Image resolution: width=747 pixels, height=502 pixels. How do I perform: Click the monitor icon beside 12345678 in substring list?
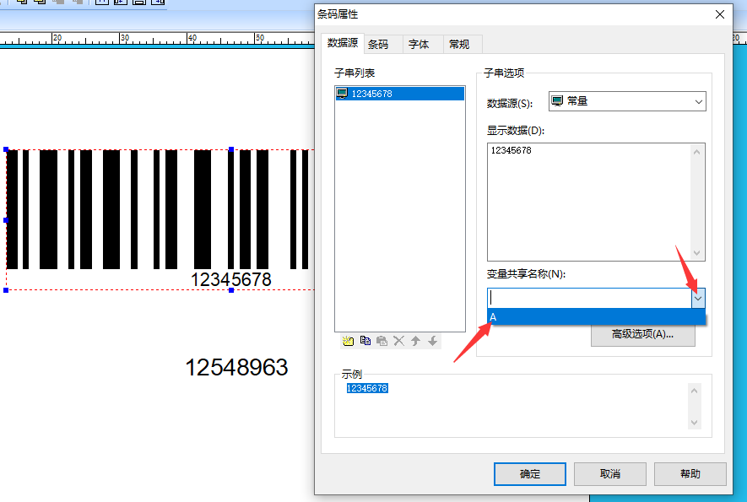[x=342, y=94]
